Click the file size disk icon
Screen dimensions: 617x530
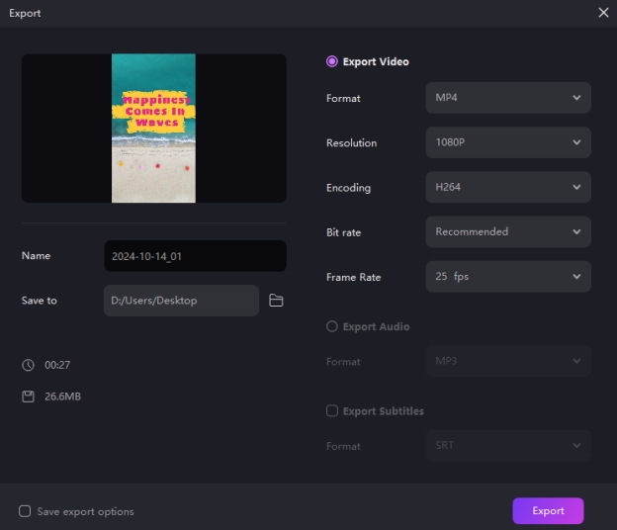[28, 397]
